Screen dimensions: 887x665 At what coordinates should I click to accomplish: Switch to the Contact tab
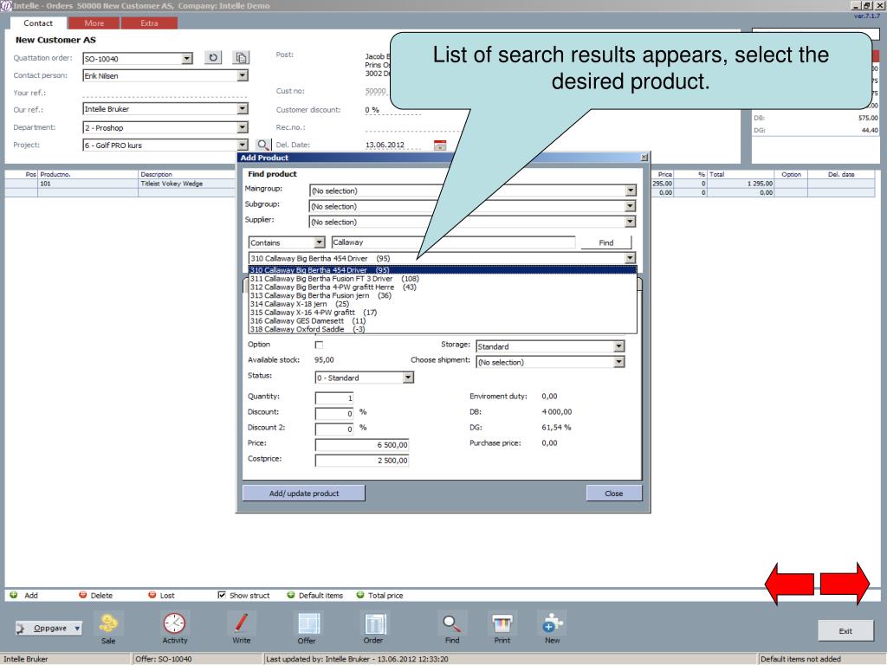click(x=38, y=23)
